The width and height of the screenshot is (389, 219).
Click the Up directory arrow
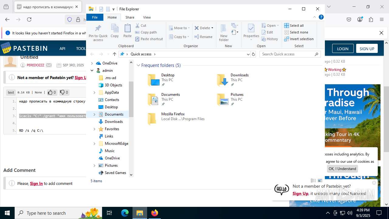115,54
